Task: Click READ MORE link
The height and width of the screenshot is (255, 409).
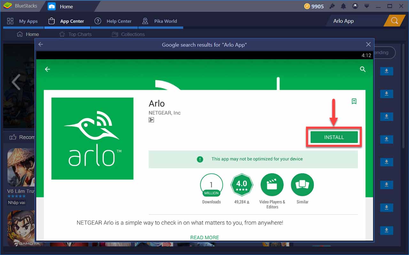Action: [x=204, y=237]
